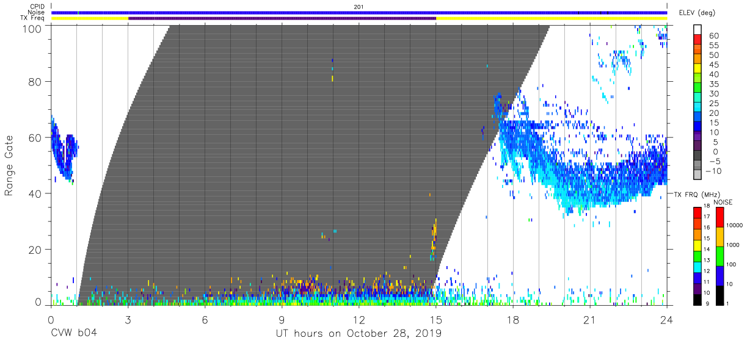Click the "100" tick on the Range Gate axis
Image resolution: width=750 pixels, height=346 pixels.
coord(32,28)
